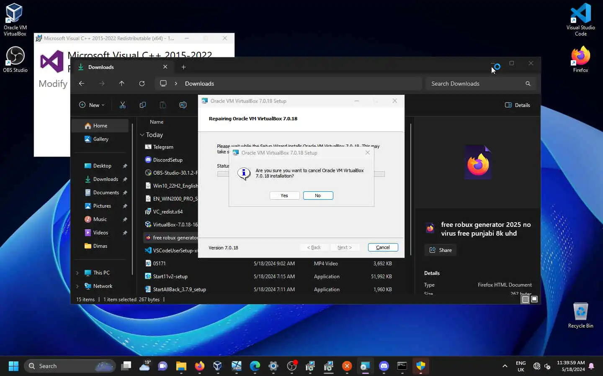Open Firefox desktop shortcut
The image size is (603, 376).
click(x=580, y=59)
